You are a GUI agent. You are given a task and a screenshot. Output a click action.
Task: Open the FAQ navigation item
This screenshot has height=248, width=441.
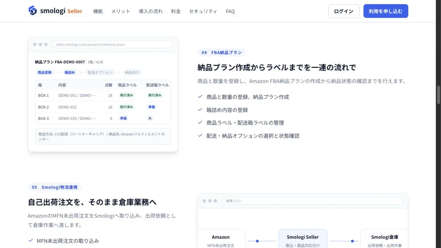[x=230, y=11]
